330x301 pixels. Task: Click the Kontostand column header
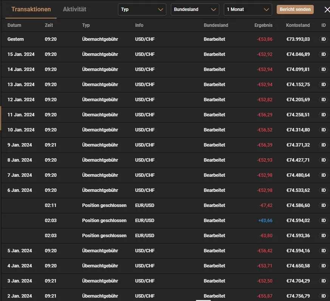[298, 25]
